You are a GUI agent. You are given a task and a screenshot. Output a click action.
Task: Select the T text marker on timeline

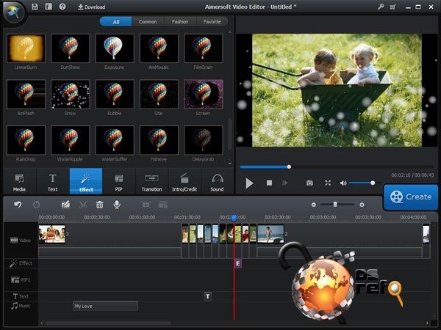tap(207, 296)
